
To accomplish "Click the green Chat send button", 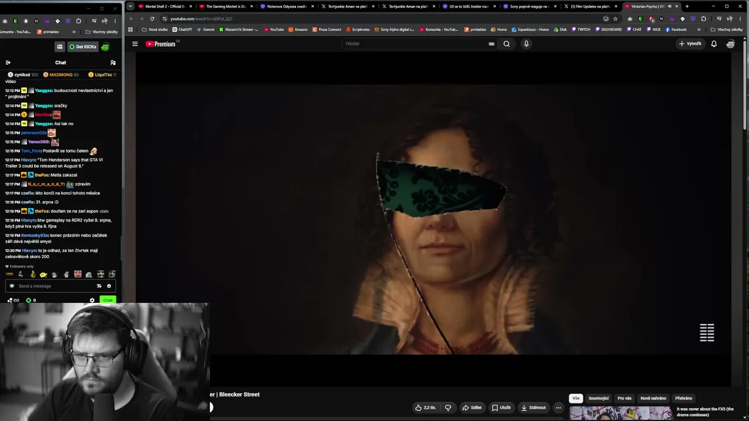I will (x=108, y=300).
